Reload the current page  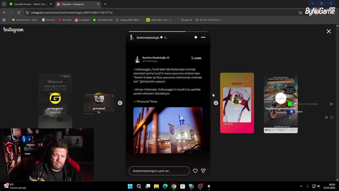click(19, 12)
